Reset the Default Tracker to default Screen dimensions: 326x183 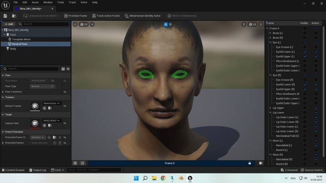[65, 106]
